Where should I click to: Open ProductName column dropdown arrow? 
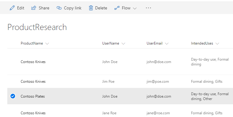pos(47,44)
